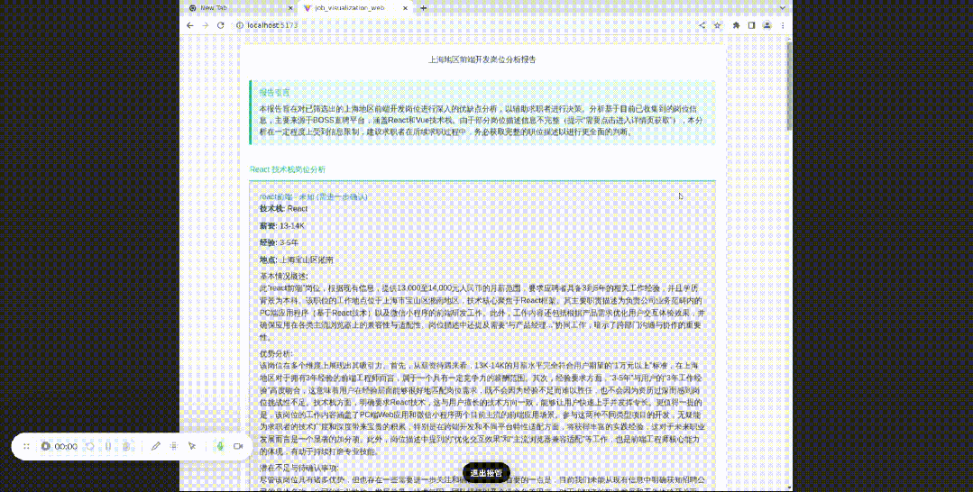973x492 pixels.
Task: Open the browser side panel
Action: [x=751, y=25]
